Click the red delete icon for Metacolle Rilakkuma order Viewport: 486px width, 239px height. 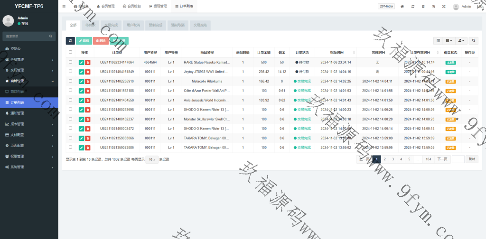coord(88,81)
